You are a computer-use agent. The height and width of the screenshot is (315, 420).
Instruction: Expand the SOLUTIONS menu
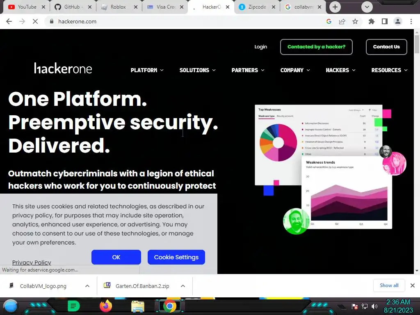[x=197, y=70]
